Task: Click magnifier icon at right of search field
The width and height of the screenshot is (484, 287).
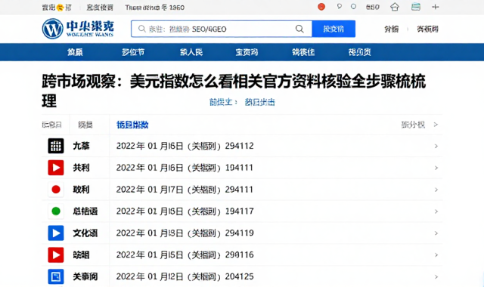Action: [299, 29]
